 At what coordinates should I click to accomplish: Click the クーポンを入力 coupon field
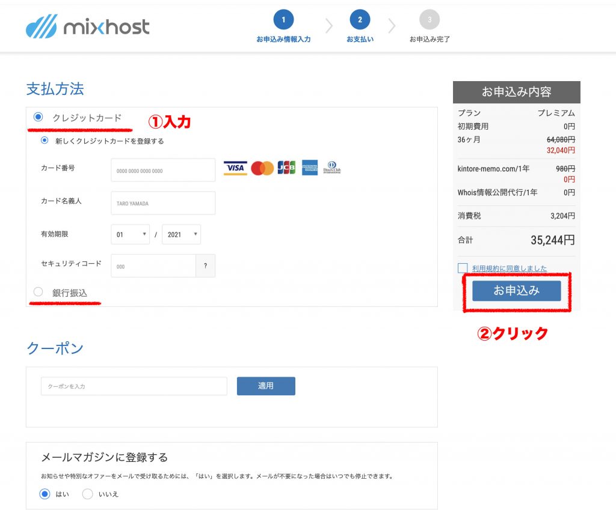click(134, 386)
